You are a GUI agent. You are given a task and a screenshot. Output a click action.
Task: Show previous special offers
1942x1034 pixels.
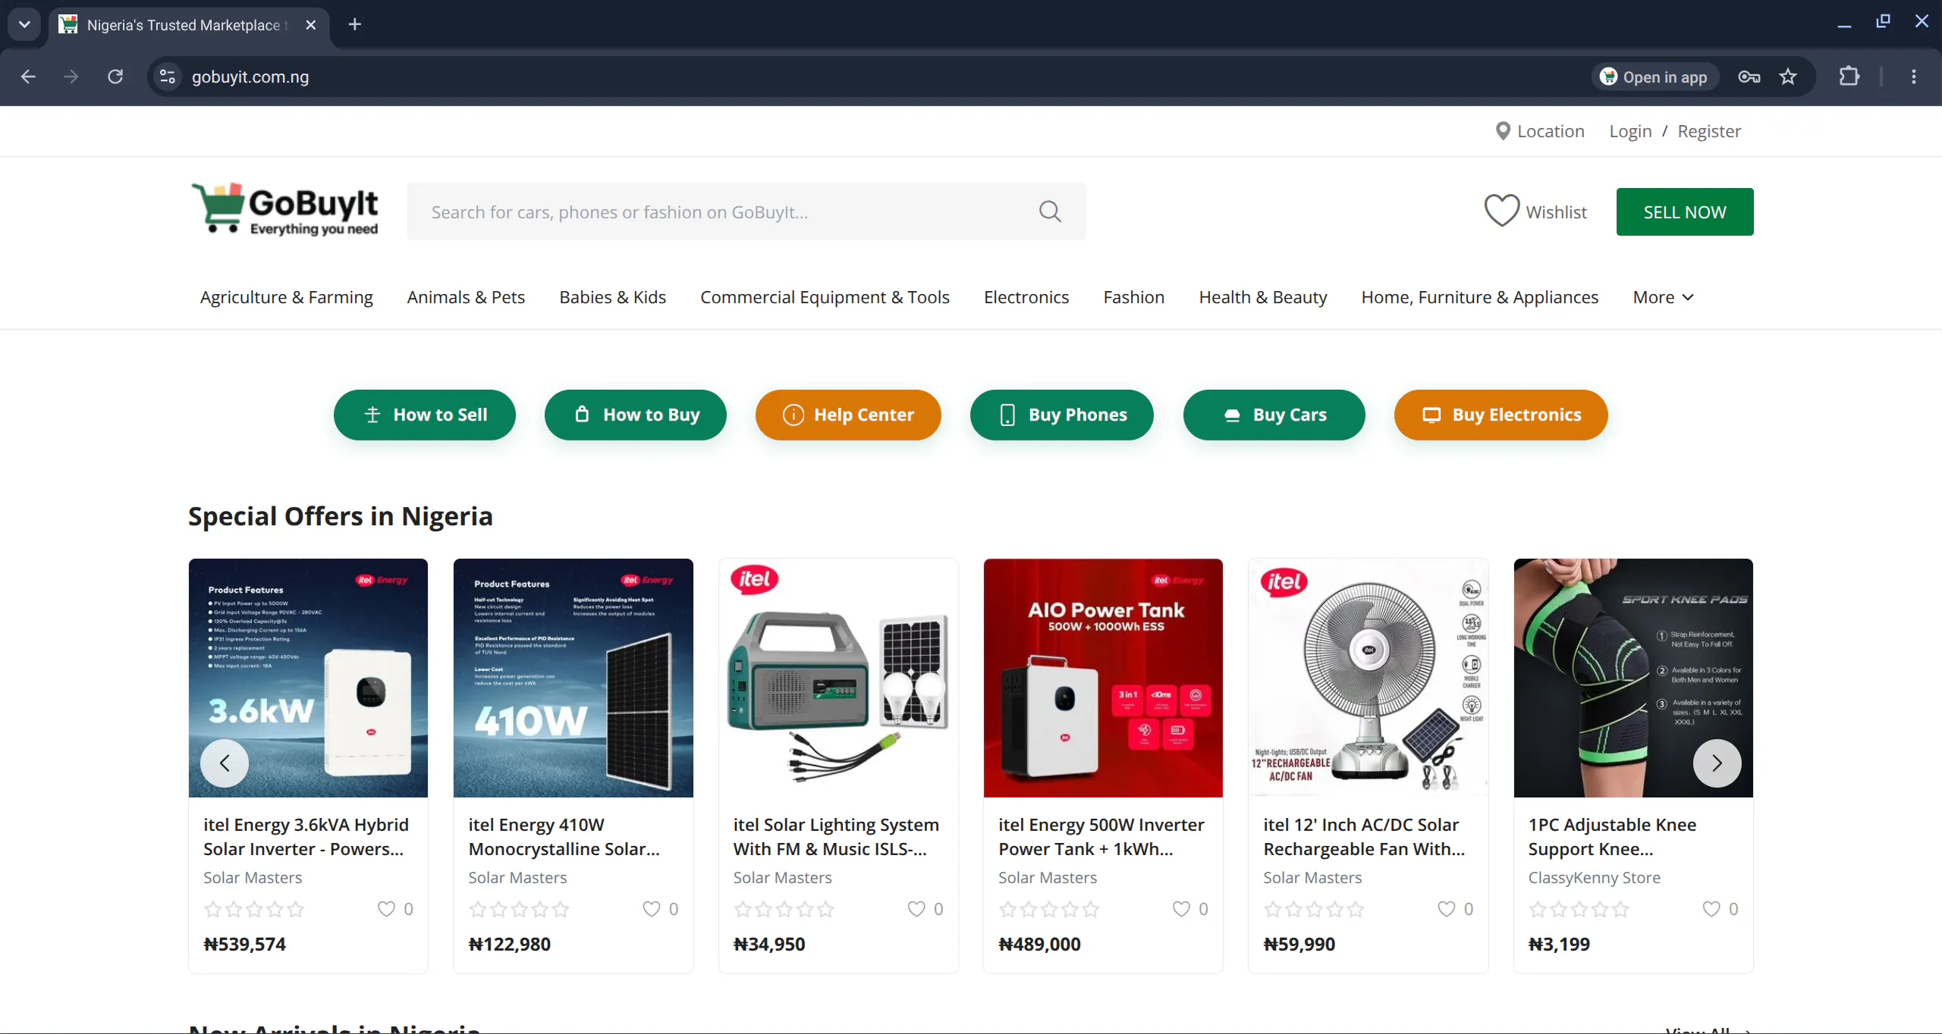(x=225, y=763)
